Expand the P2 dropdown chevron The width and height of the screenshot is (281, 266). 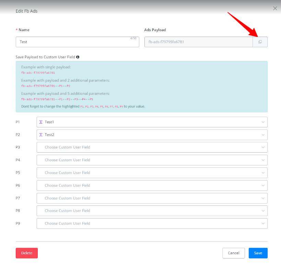tap(263, 135)
